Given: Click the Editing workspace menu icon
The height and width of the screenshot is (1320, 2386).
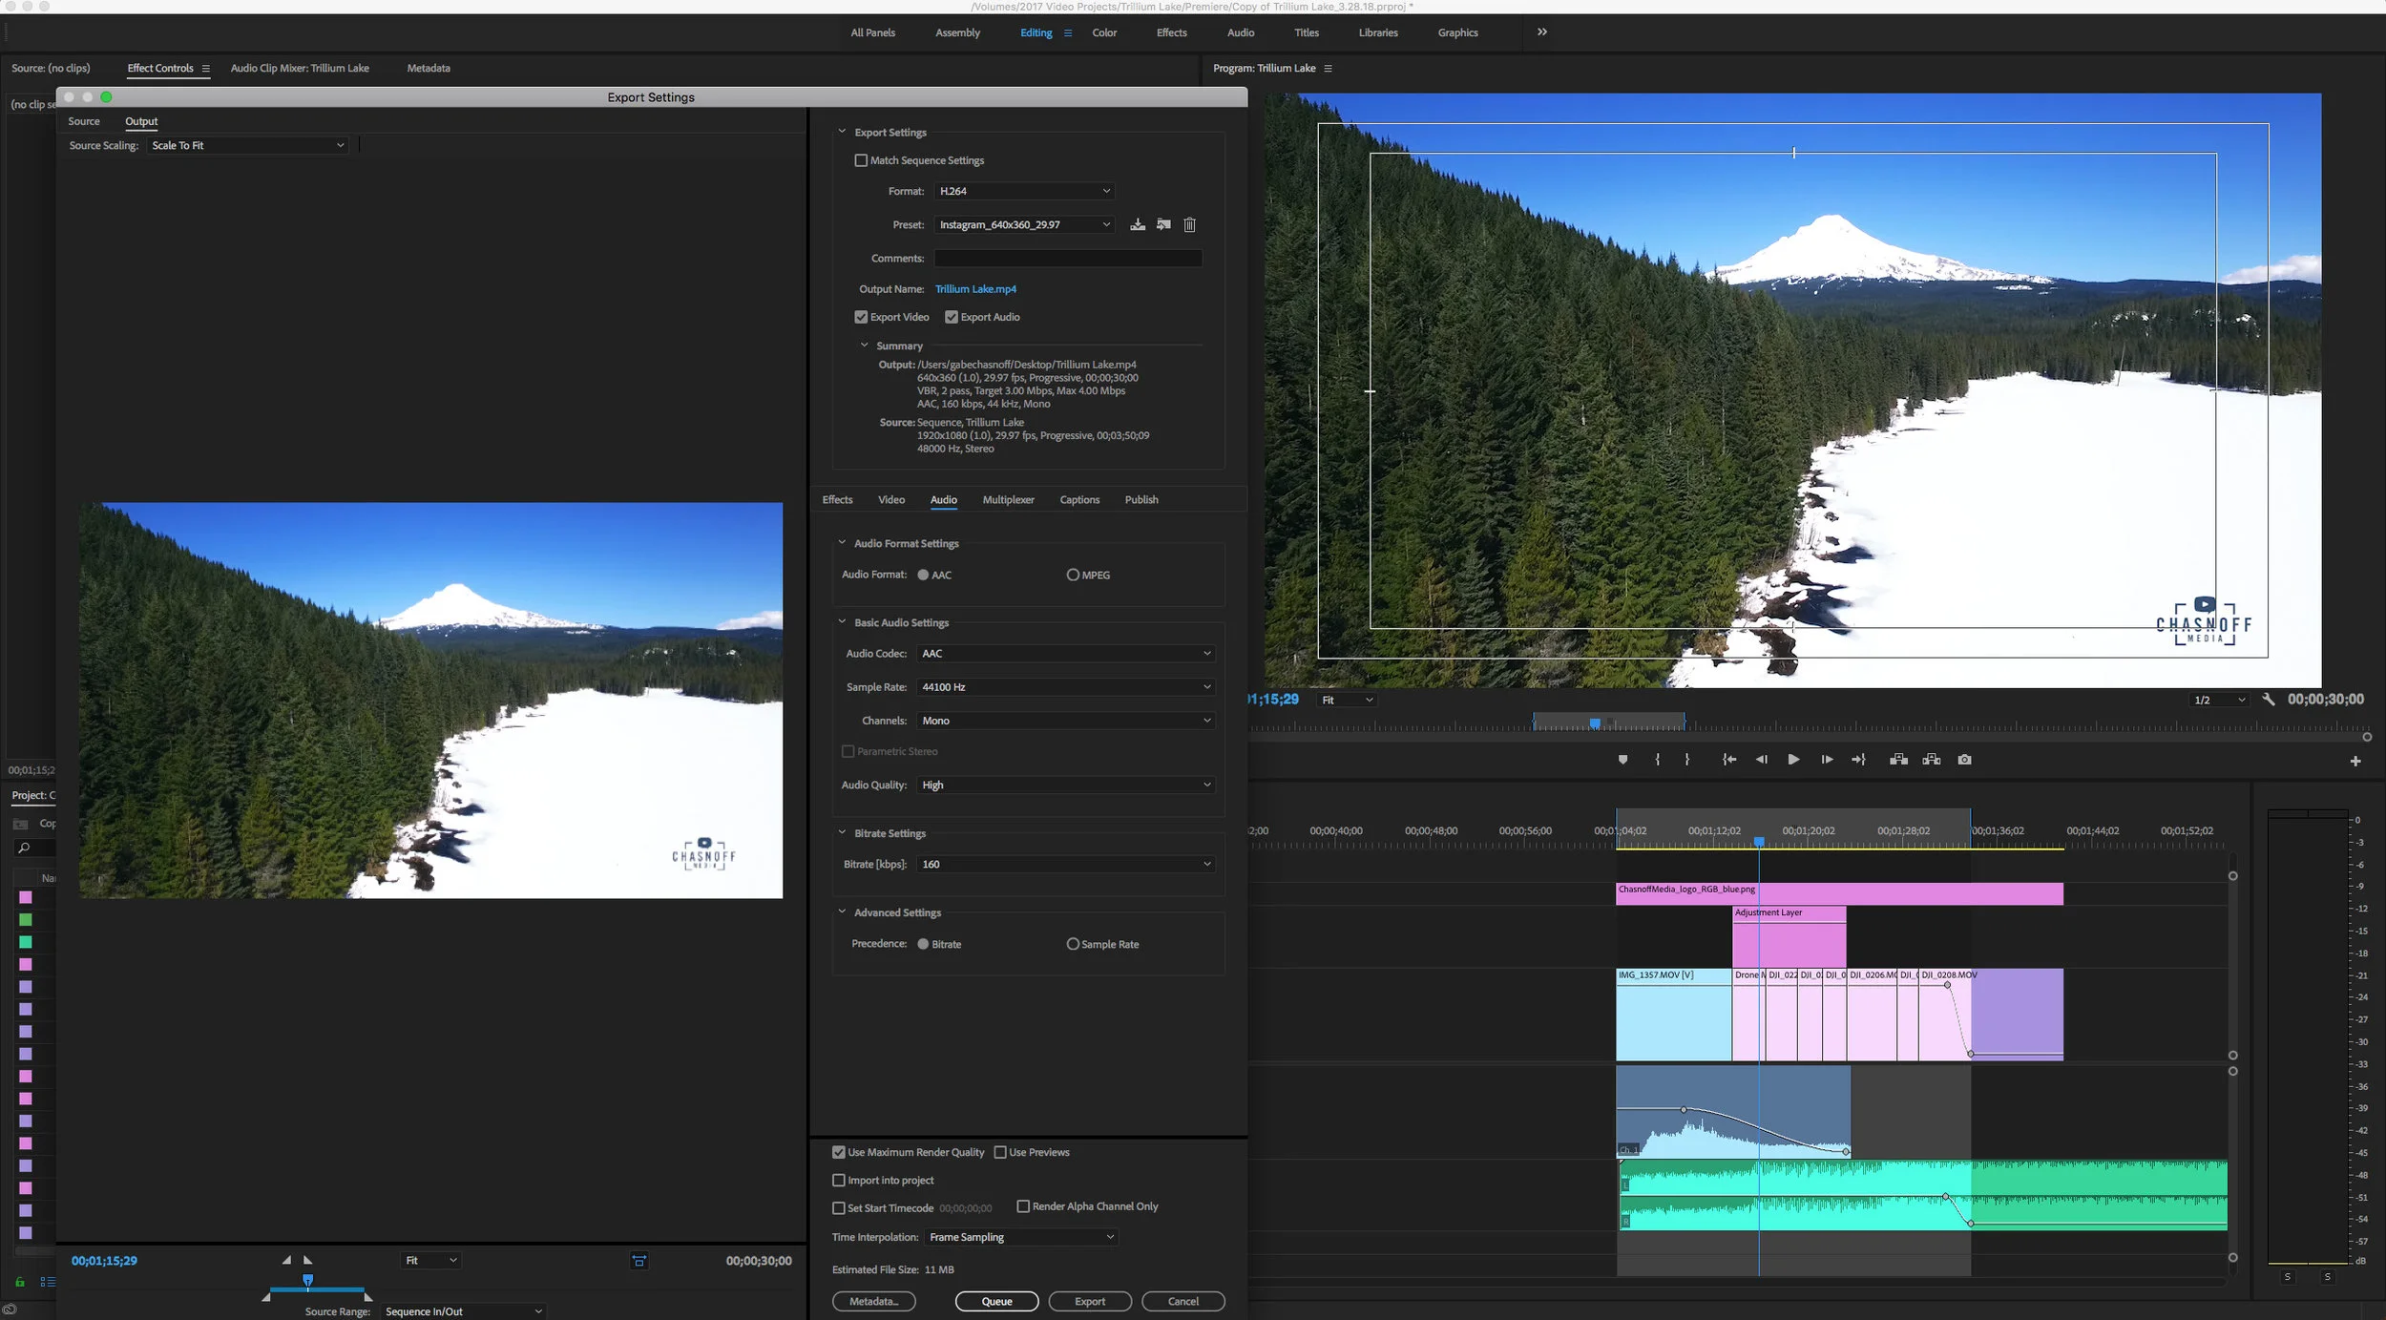Looking at the screenshot, I should pos(1068,32).
